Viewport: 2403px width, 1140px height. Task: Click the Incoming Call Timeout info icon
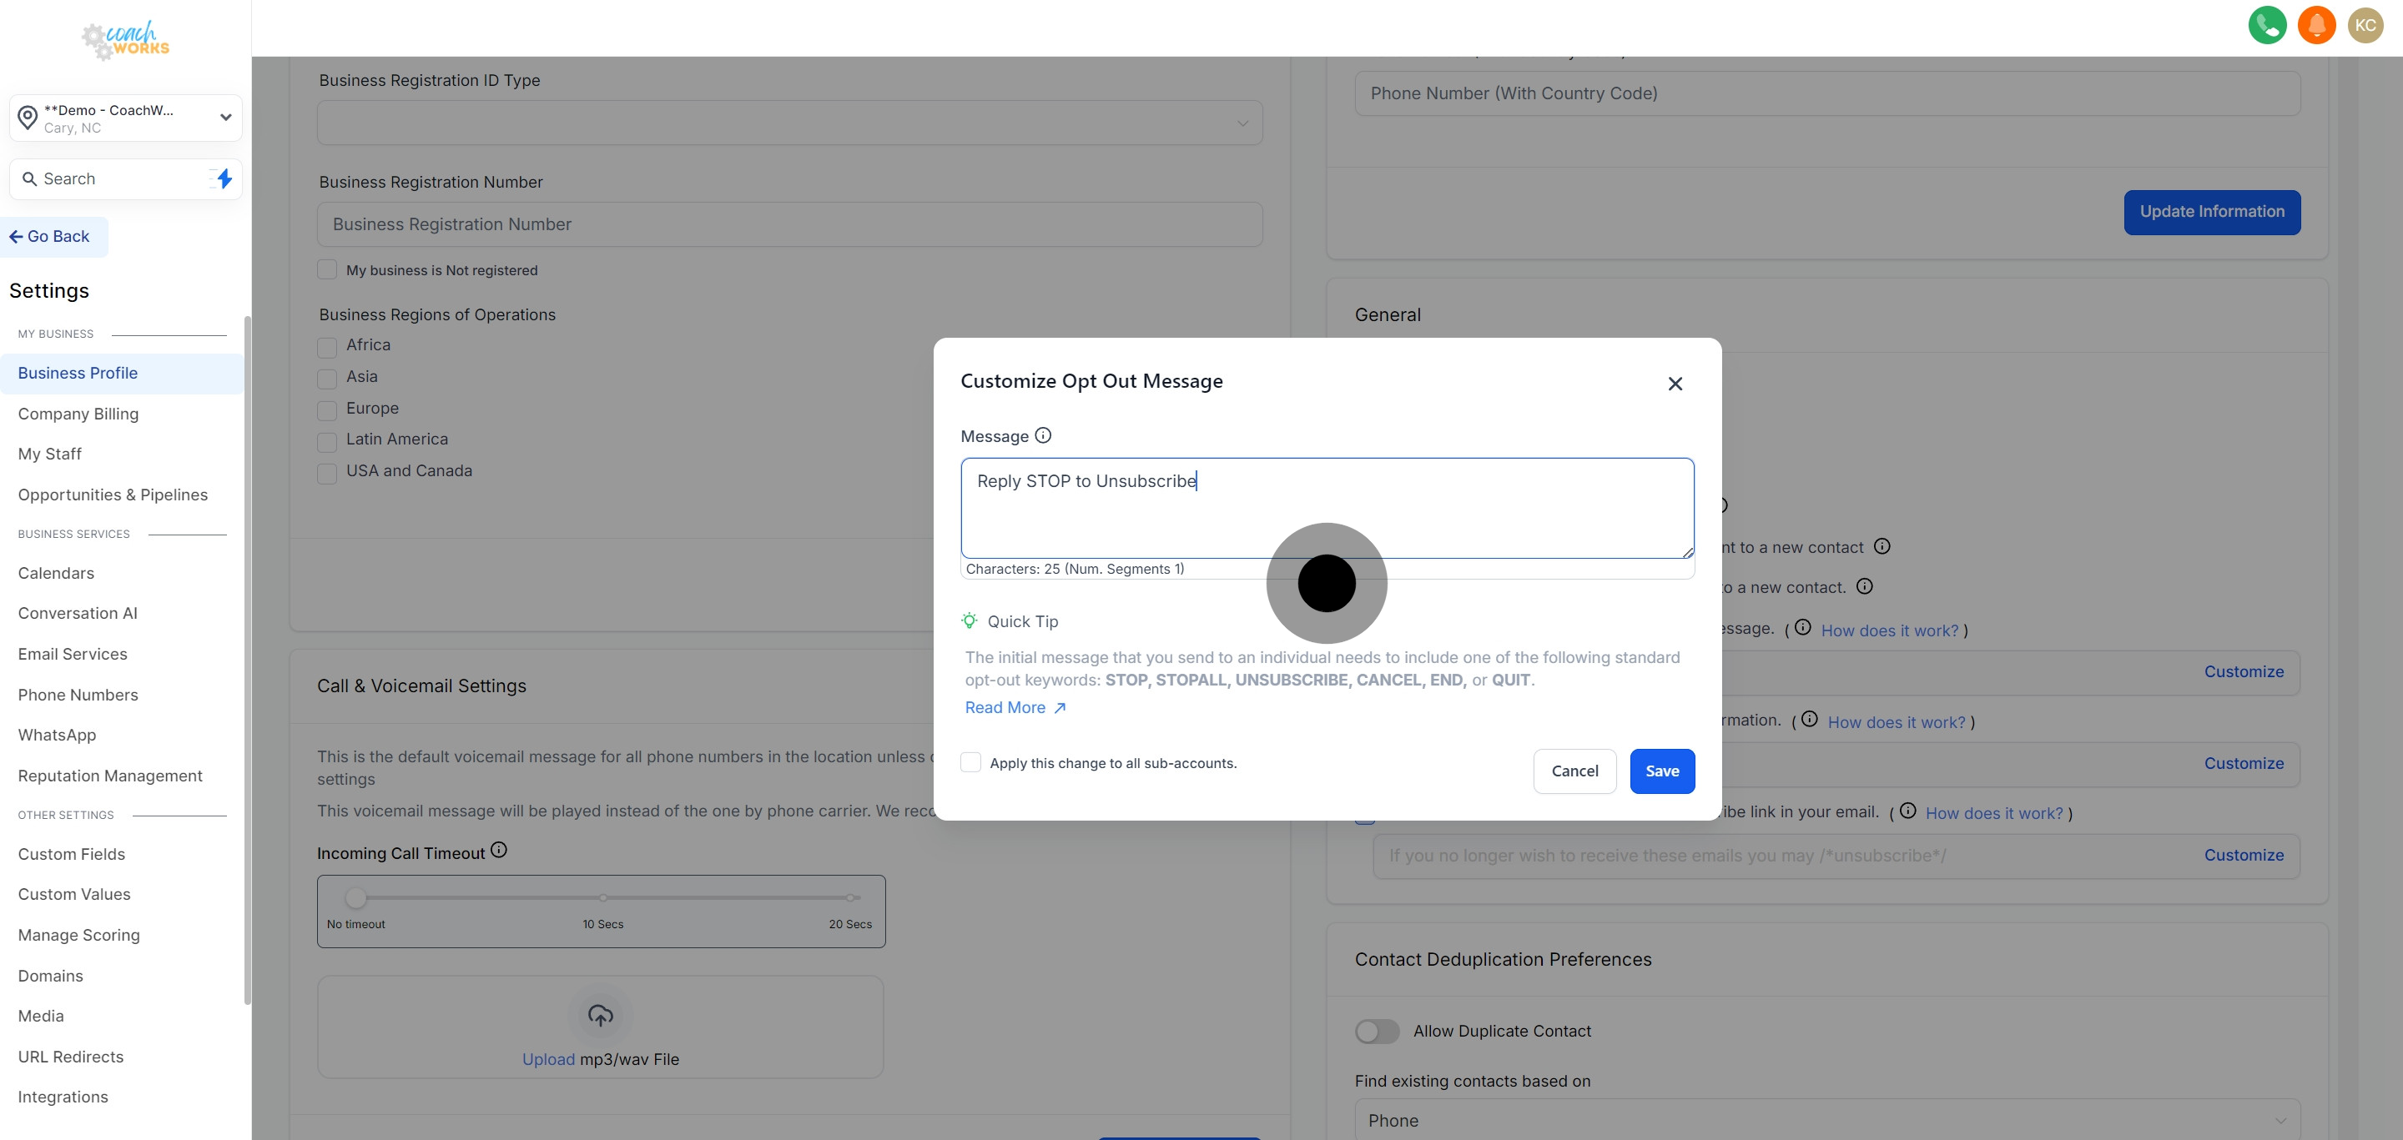[499, 850]
